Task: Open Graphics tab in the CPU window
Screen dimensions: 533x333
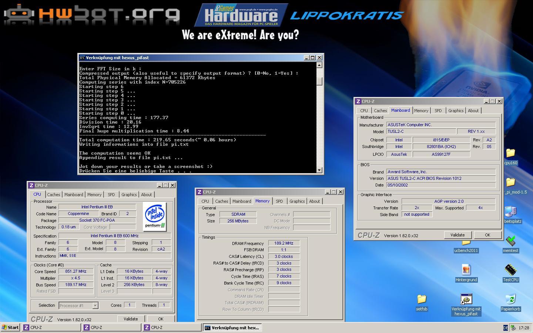Action: 129,195
